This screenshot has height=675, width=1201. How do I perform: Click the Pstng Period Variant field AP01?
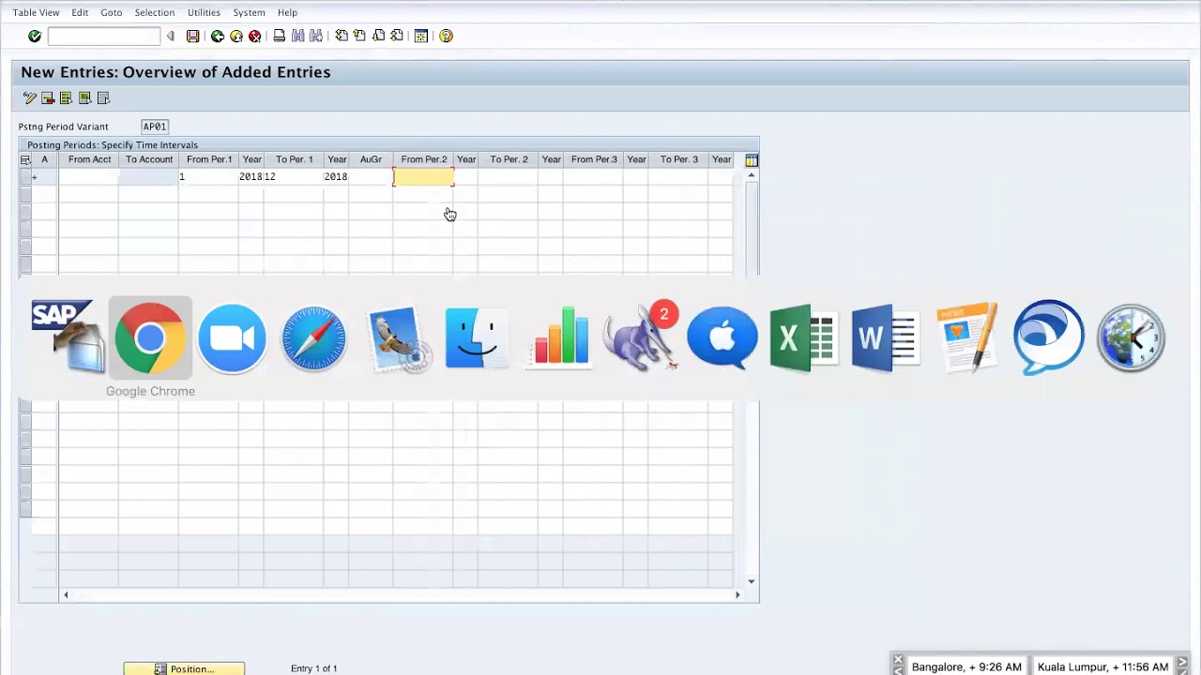click(155, 127)
